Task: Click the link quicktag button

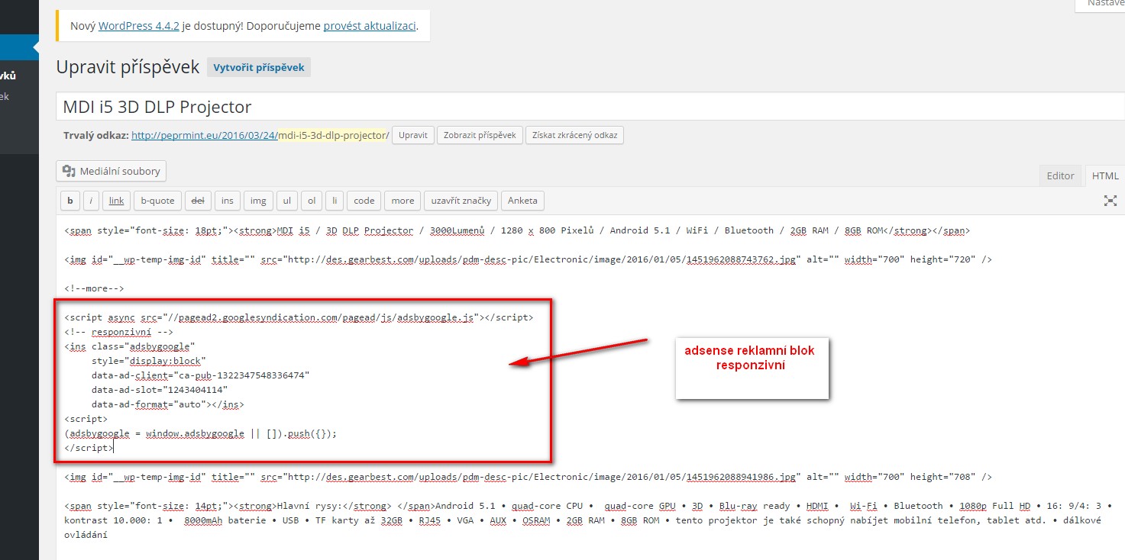Action: 116,201
